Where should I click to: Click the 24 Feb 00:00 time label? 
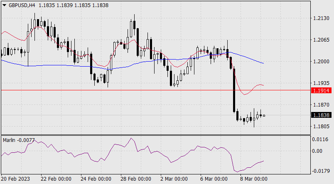(x=96, y=179)
